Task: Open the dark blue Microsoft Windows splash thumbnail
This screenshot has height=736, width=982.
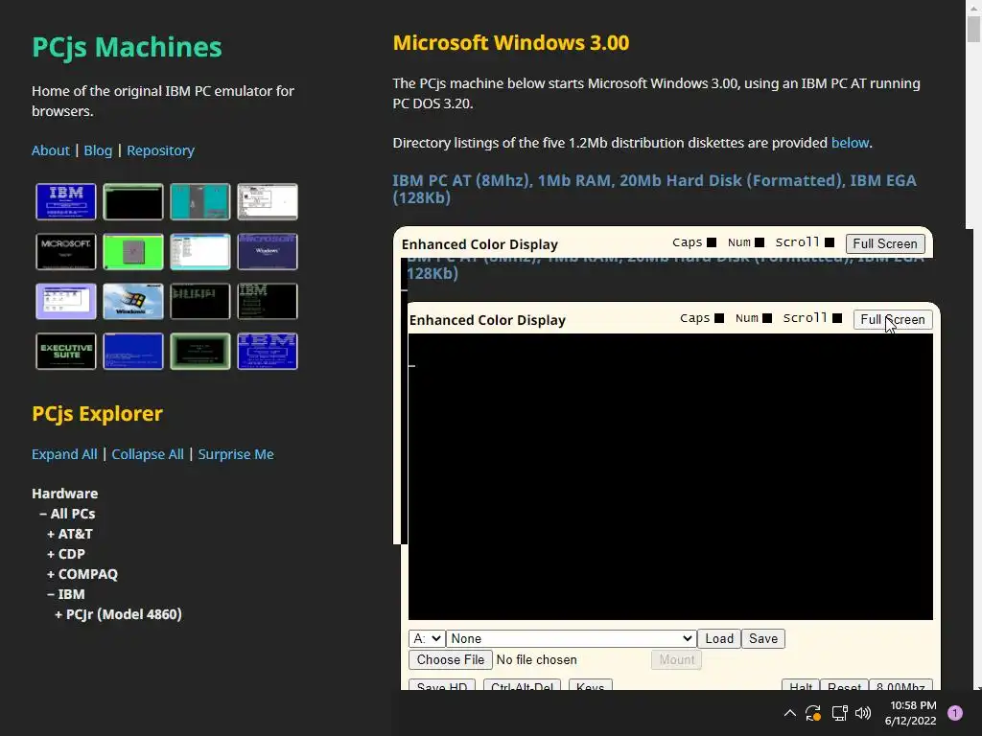Action: 268,252
